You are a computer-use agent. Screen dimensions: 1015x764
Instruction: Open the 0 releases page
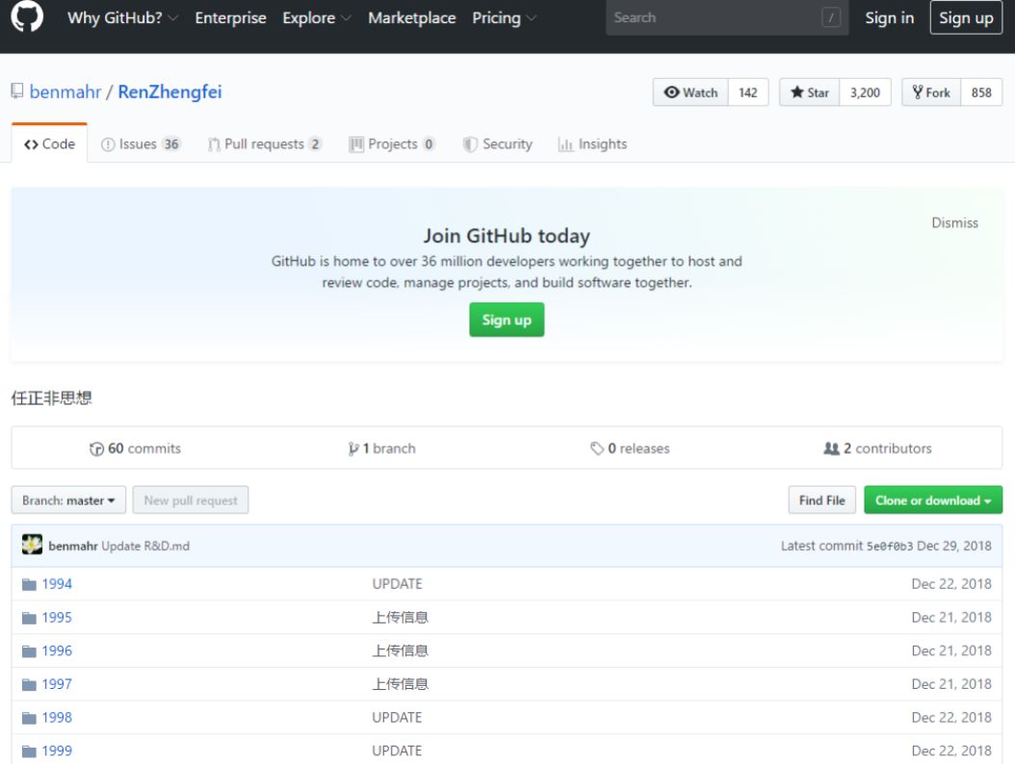pyautogui.click(x=630, y=448)
